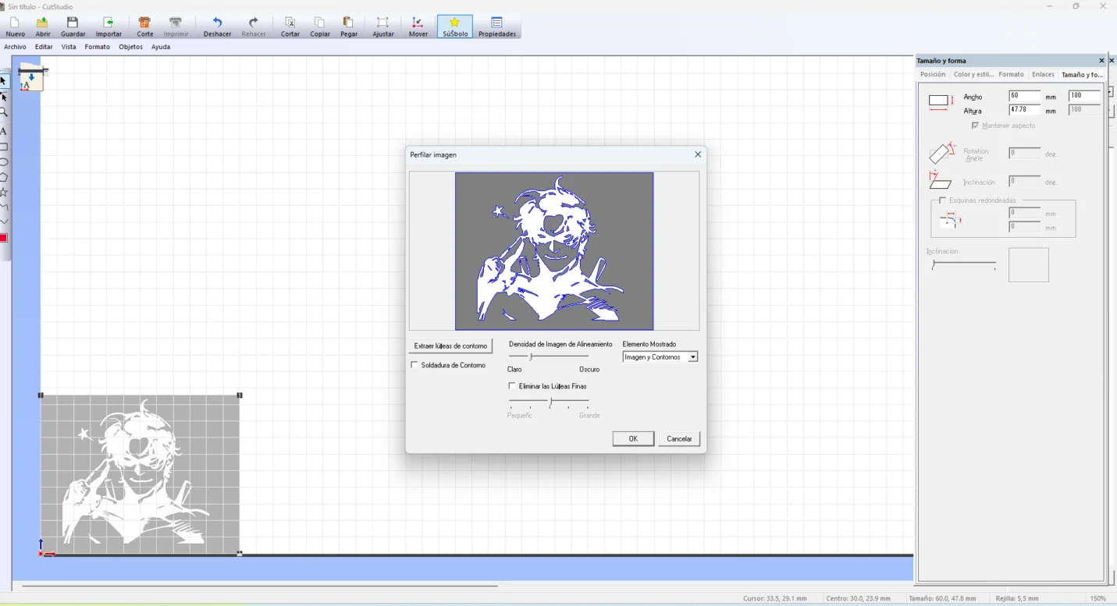Toggle the Mantener aspecto checkbox
The image size is (1117, 606).
click(x=975, y=126)
